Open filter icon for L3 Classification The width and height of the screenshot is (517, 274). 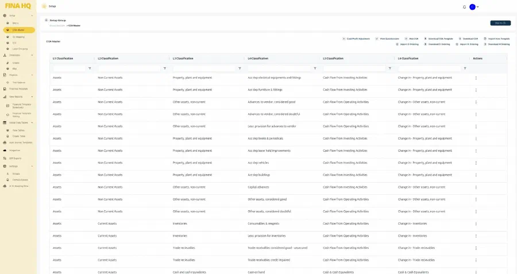(x=240, y=68)
